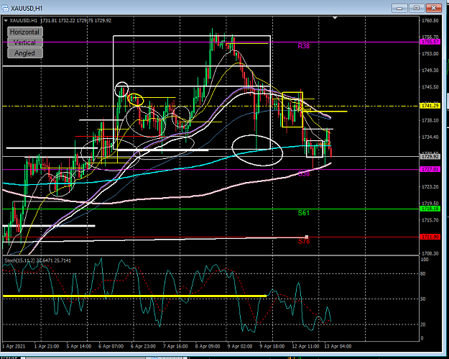Viewport: 449px width, 359px height.
Task: Select the red 1711.90 price label
Action: pyautogui.click(x=430, y=237)
